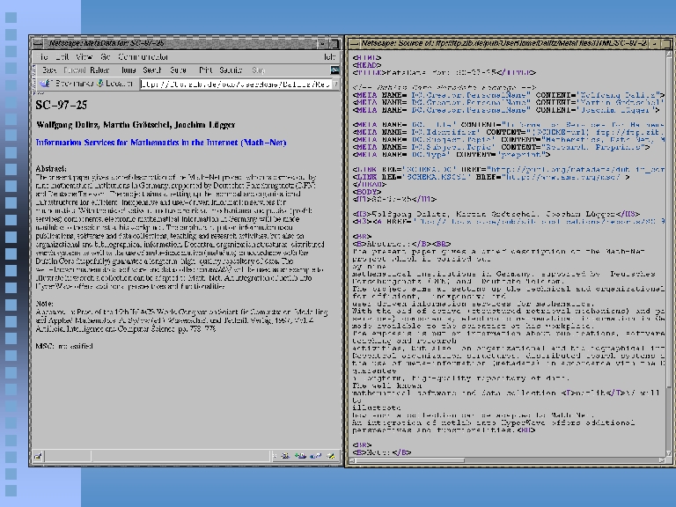Open Mailbox from the component bar
The image size is (676, 507).
(x=298, y=457)
